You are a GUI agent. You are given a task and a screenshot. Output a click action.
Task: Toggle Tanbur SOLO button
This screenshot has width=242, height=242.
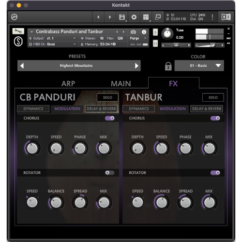click(x=213, y=97)
